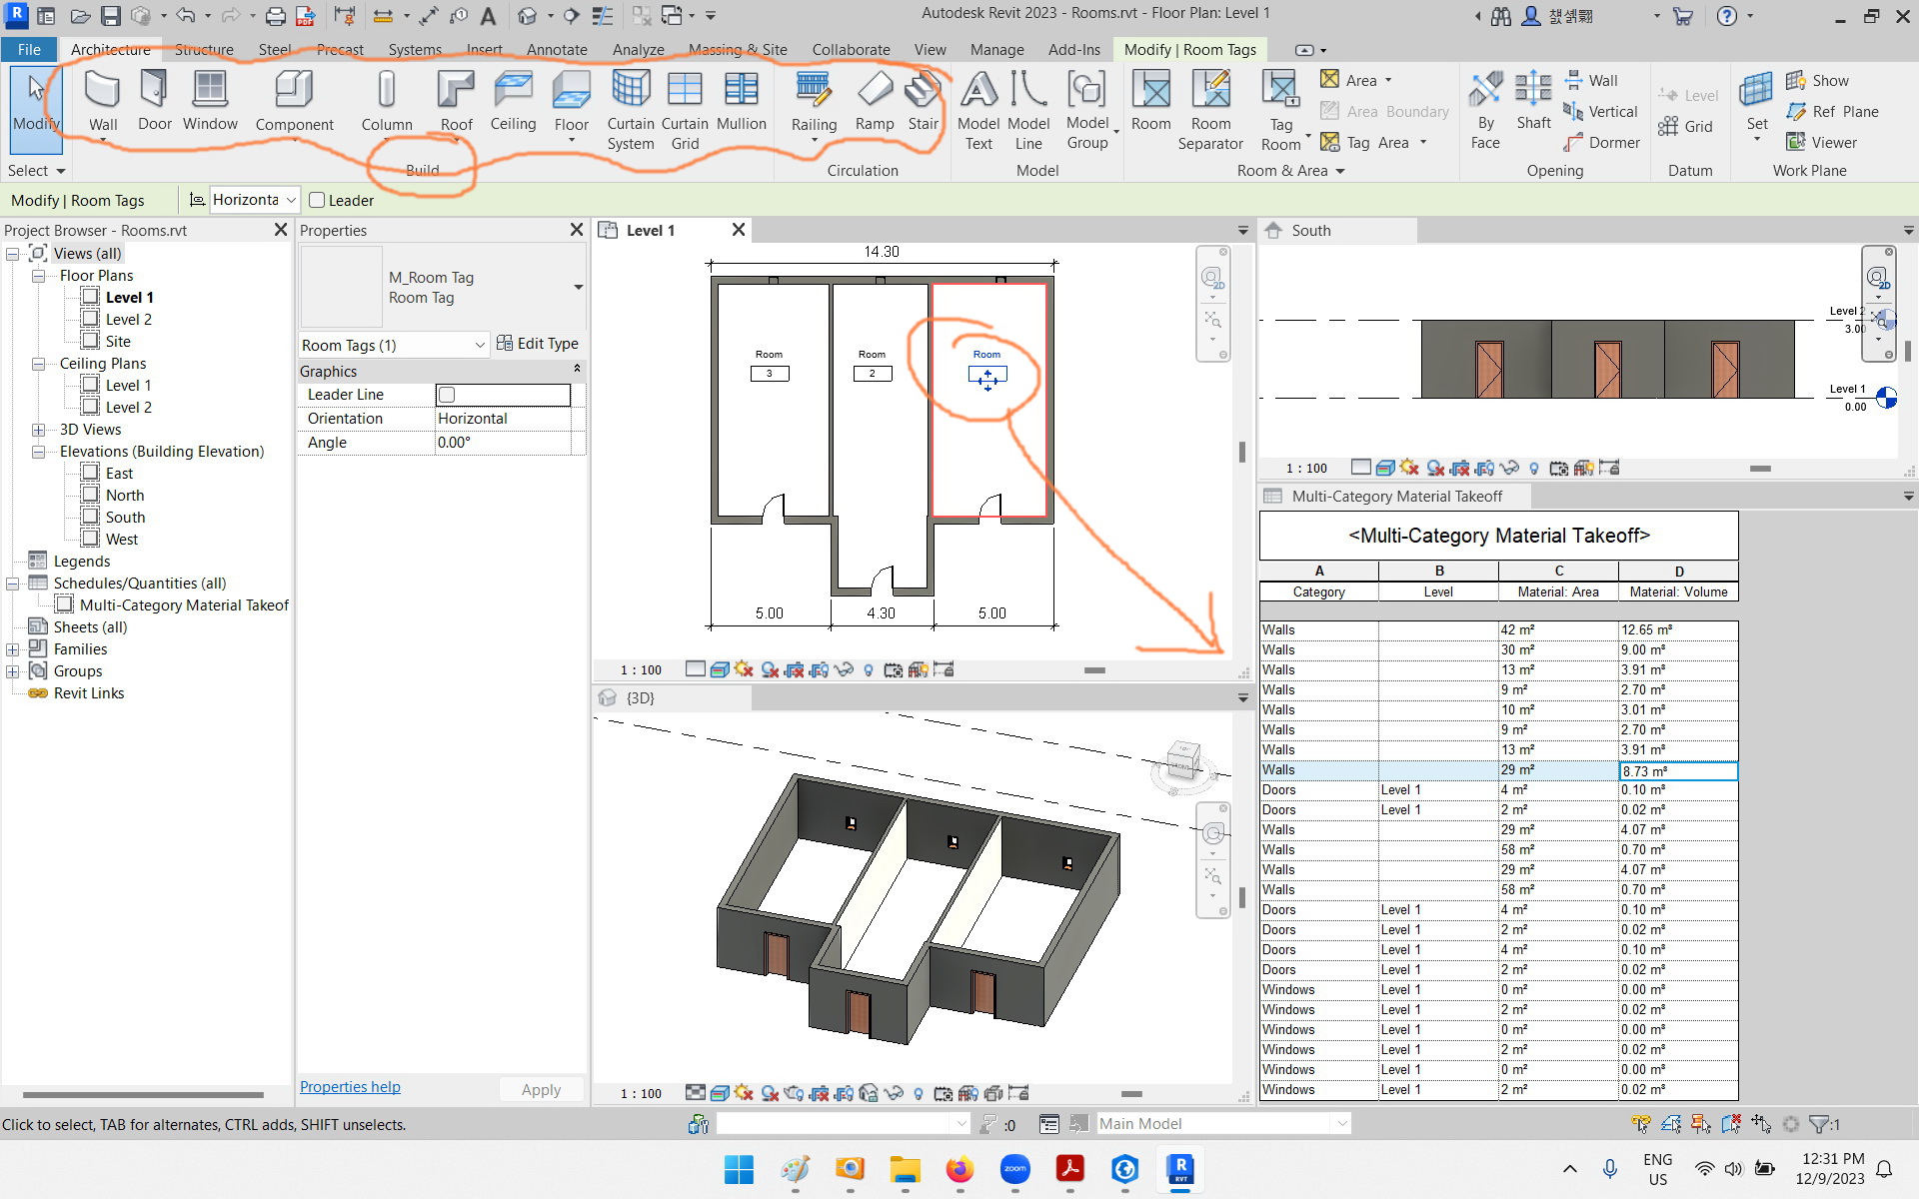Enable the Leader checkbox in the options bar

(x=317, y=200)
